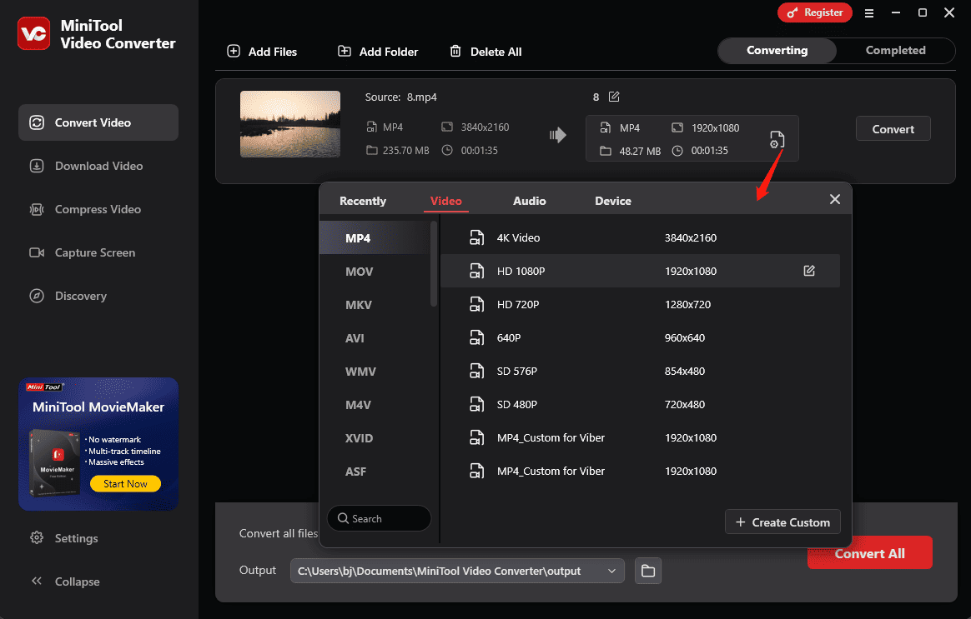
Task: Click the Convert button for 8.mp4
Action: click(x=893, y=128)
